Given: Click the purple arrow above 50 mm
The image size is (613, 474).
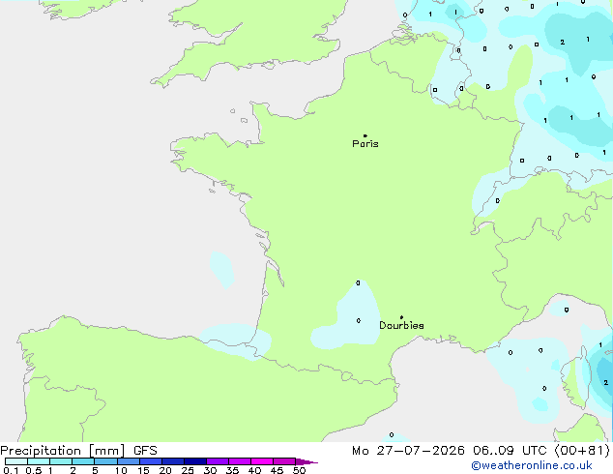Looking at the screenshot, I should (306, 461).
